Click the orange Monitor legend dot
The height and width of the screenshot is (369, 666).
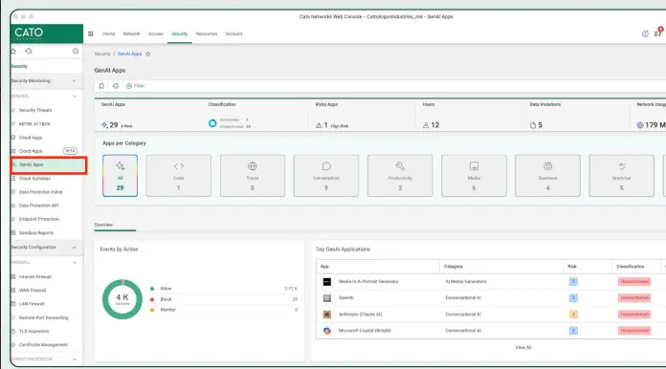coord(152,310)
